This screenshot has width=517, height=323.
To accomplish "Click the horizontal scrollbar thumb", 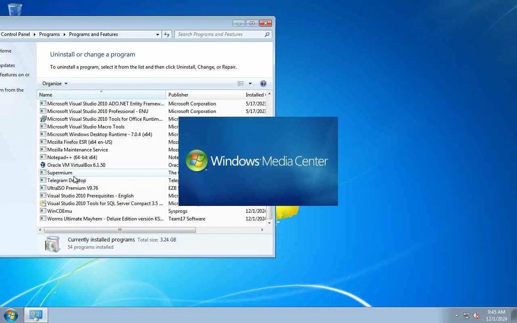I will (120, 230).
